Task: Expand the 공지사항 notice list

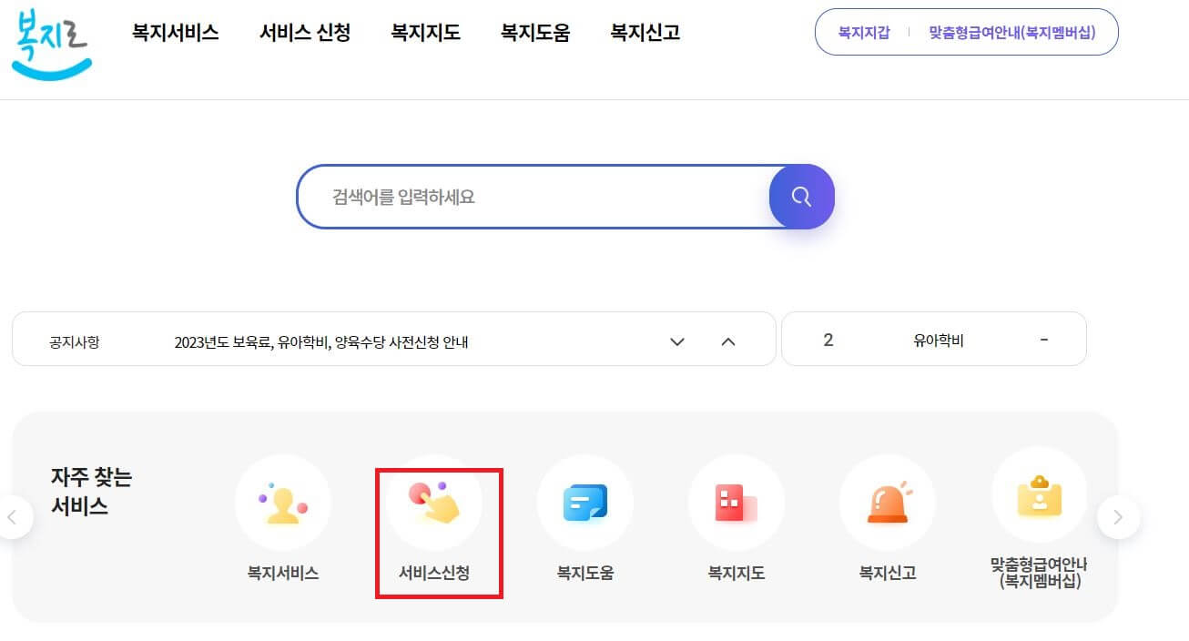Action: click(x=676, y=340)
